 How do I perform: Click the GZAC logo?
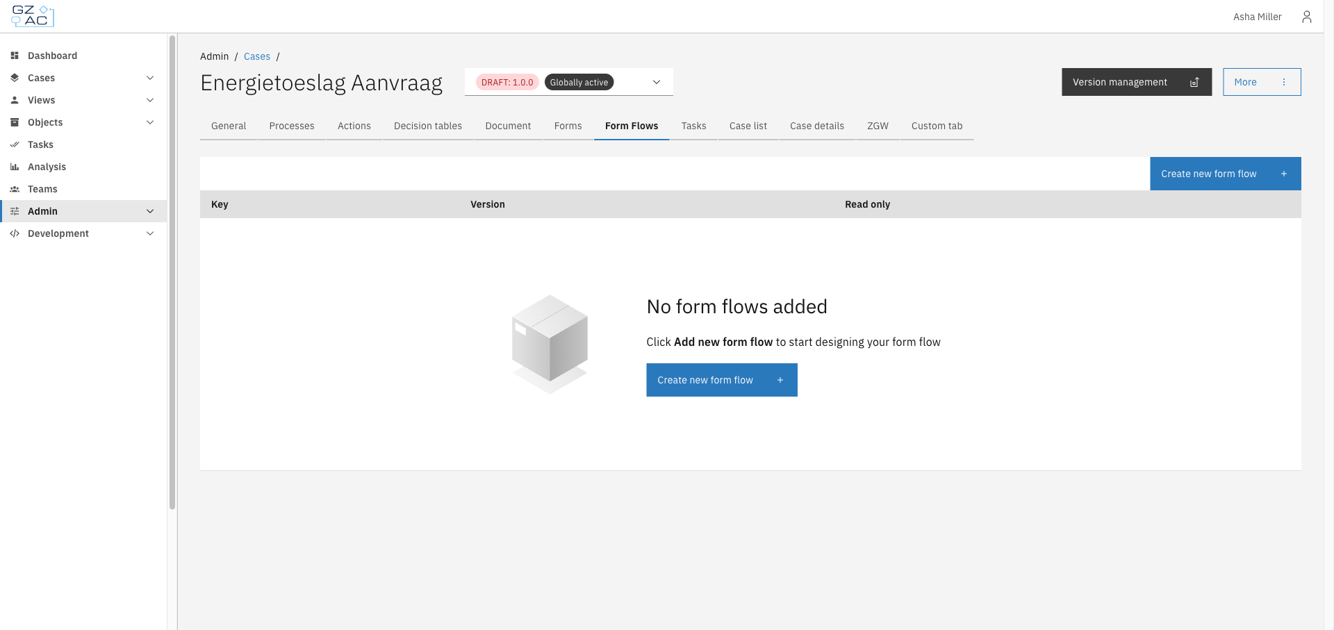click(33, 16)
